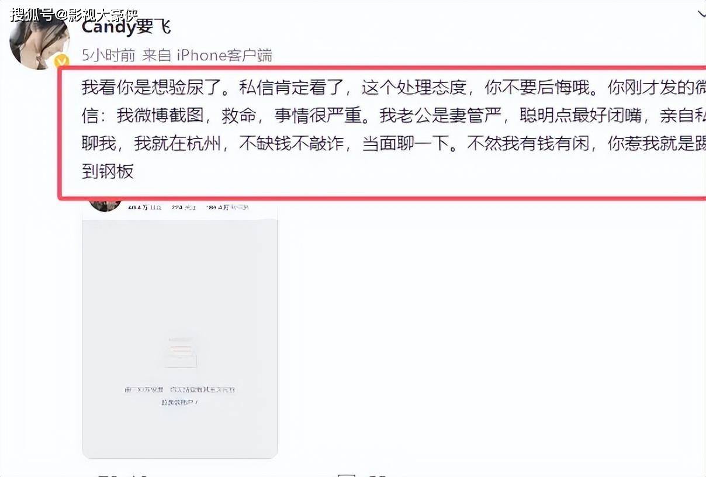
Task: Click the blurred caption under the empty-inbox icon
Action: (179, 396)
